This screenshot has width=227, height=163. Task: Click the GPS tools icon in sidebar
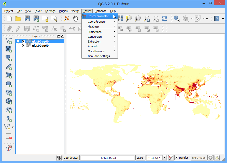(9, 148)
